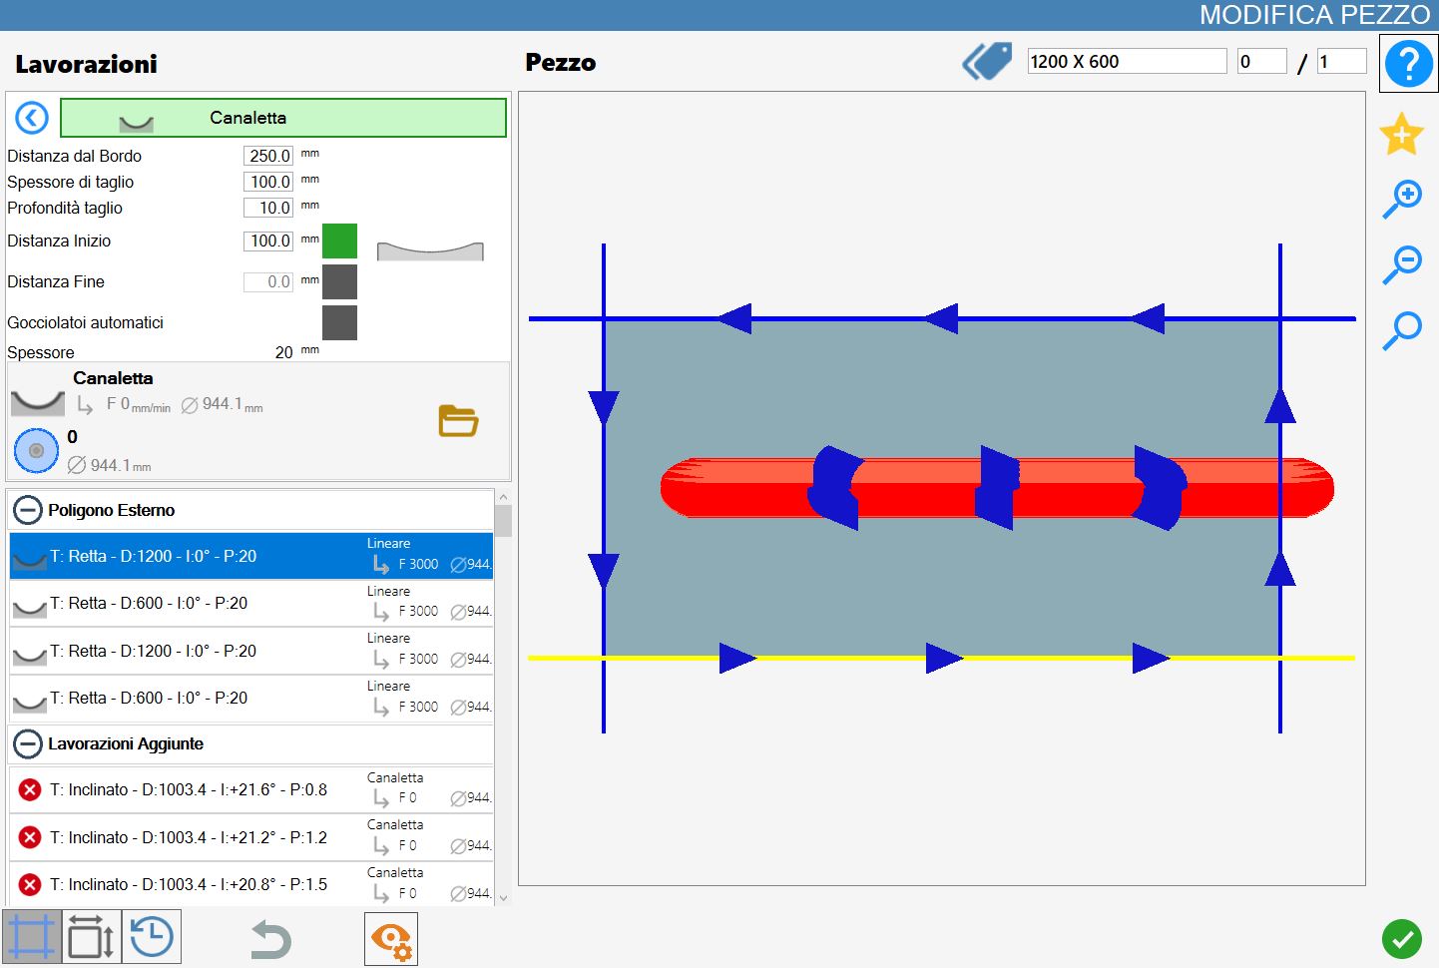This screenshot has width=1439, height=968.
Task: Click the yellow favorites star icon
Action: pyautogui.click(x=1401, y=134)
